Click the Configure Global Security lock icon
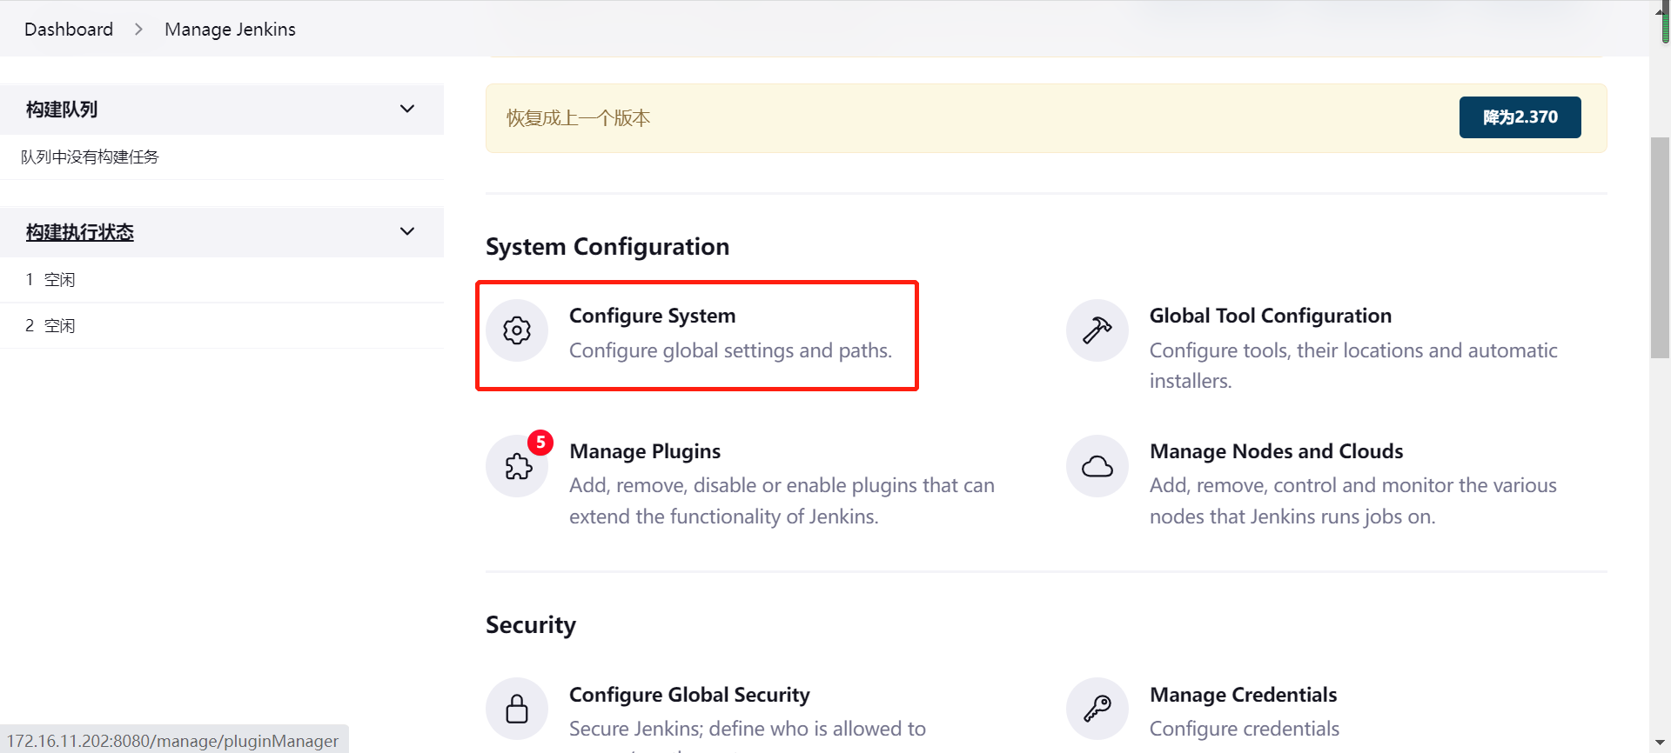Viewport: 1671px width, 753px height. tap(517, 709)
